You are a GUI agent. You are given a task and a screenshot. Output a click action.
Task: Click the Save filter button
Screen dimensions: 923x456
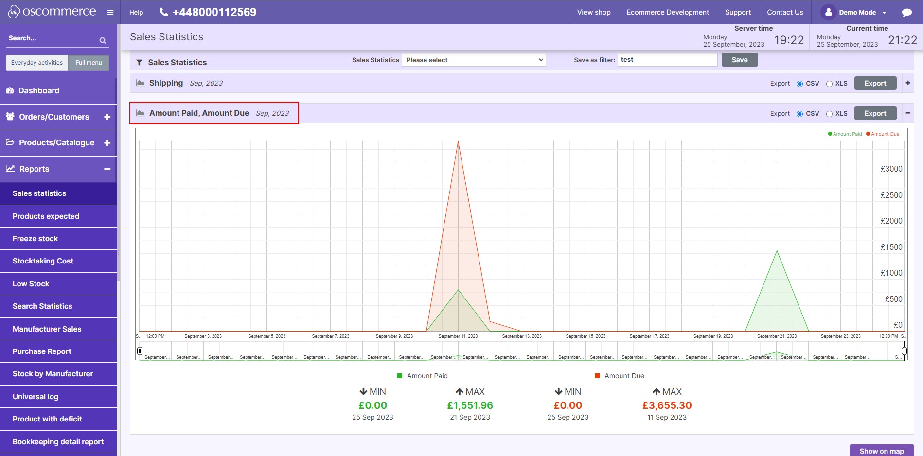tap(740, 60)
